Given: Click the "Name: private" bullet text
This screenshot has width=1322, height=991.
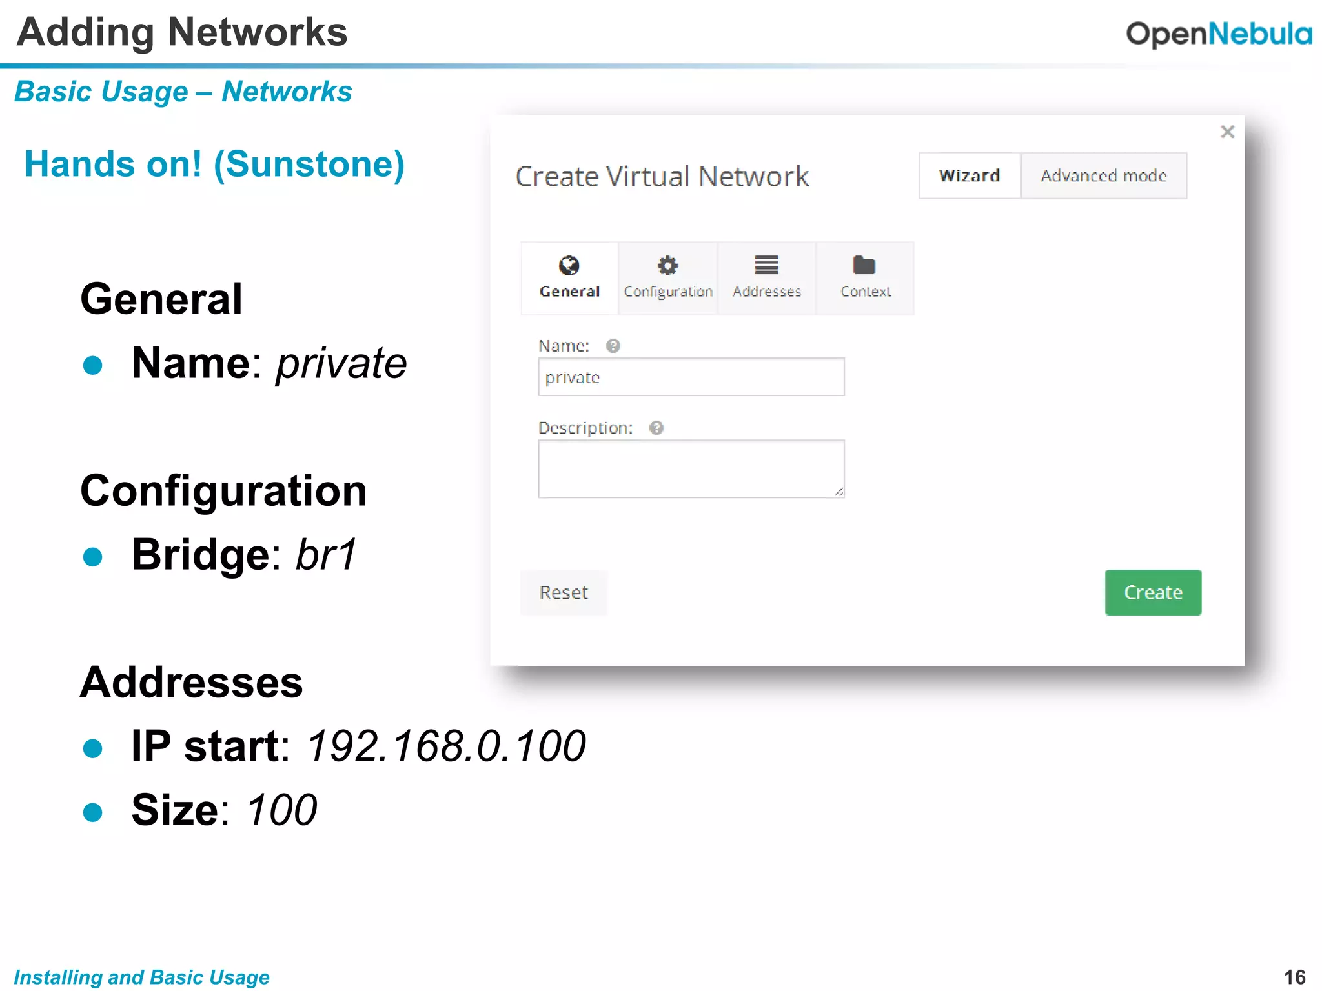Looking at the screenshot, I should pyautogui.click(x=269, y=364).
